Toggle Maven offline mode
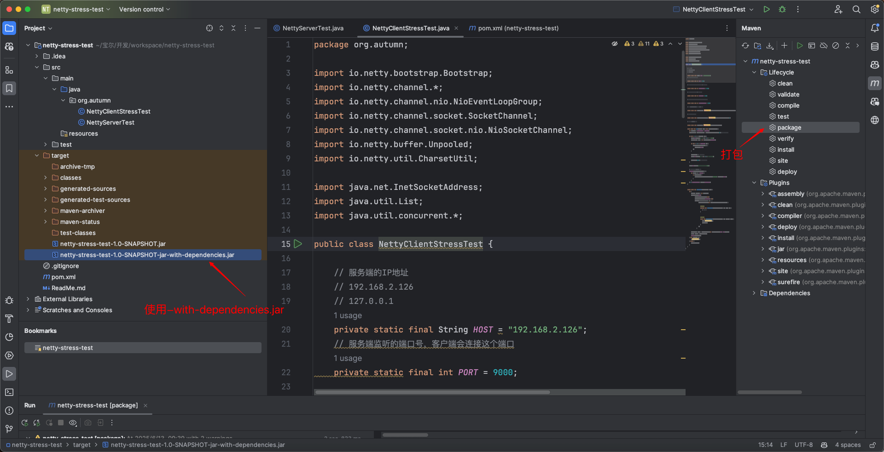 click(x=824, y=46)
